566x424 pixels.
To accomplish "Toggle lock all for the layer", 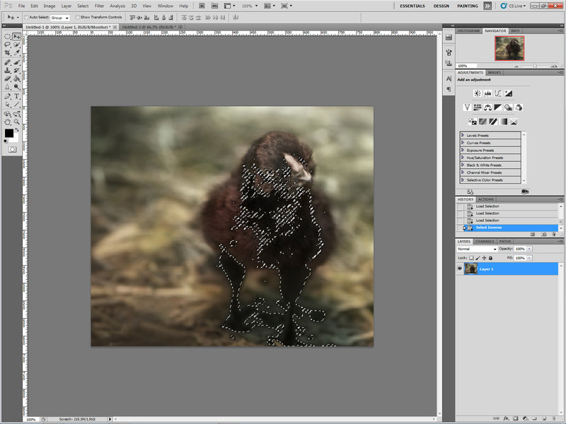I will tap(490, 258).
